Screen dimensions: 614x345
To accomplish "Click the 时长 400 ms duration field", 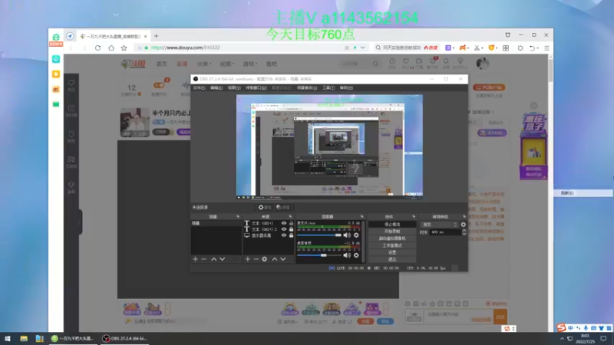I will click(x=445, y=232).
